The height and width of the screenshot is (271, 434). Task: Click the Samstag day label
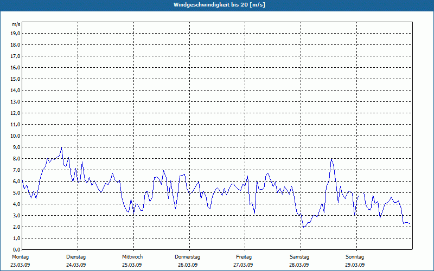pos(299,257)
